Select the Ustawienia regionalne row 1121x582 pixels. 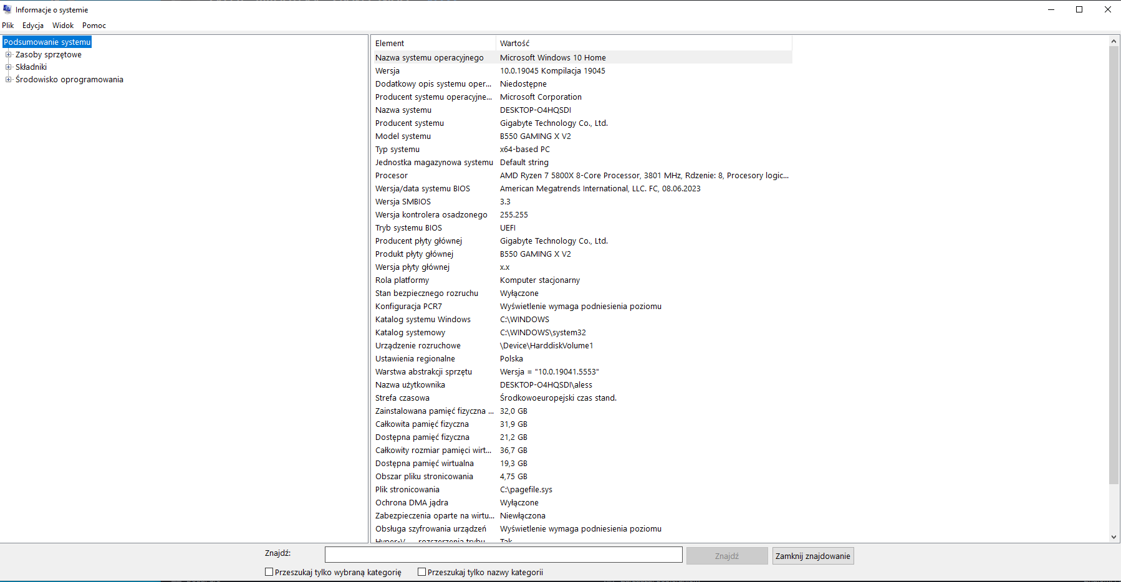pyautogui.click(x=582, y=358)
